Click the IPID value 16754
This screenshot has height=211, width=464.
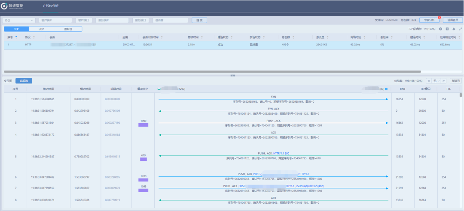tap(400, 99)
